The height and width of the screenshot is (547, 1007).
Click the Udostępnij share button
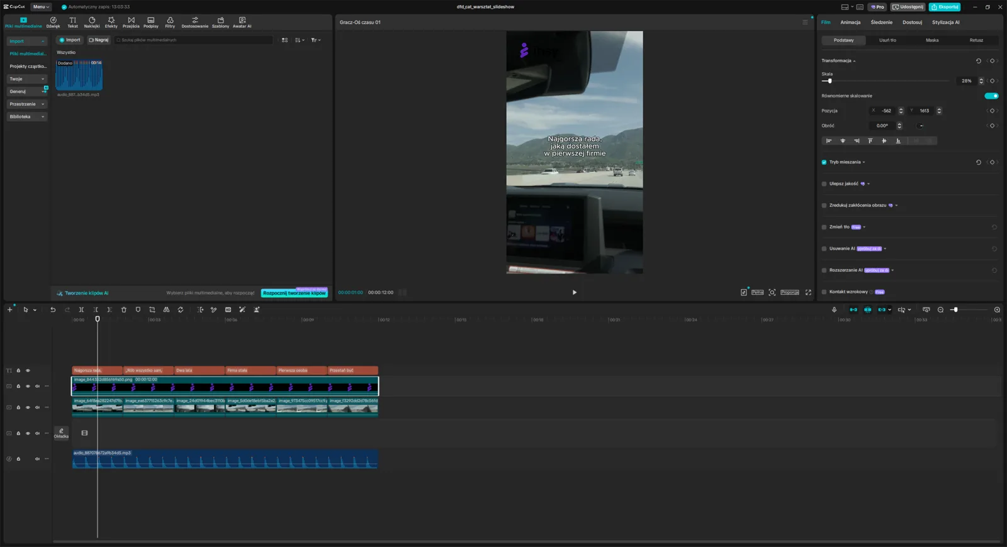(908, 7)
